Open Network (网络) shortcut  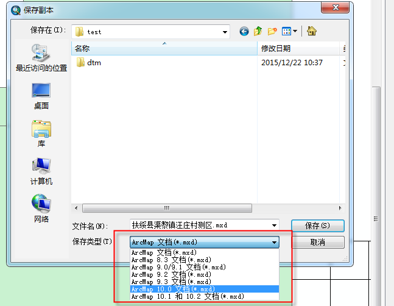[41, 208]
